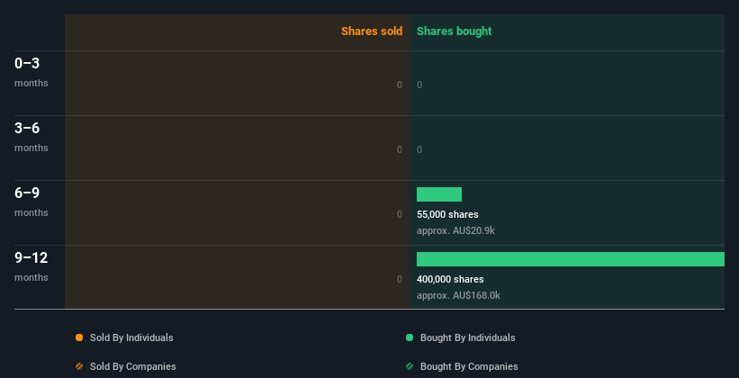Click the 55,000 shares label
739x378 pixels.
[x=447, y=214]
